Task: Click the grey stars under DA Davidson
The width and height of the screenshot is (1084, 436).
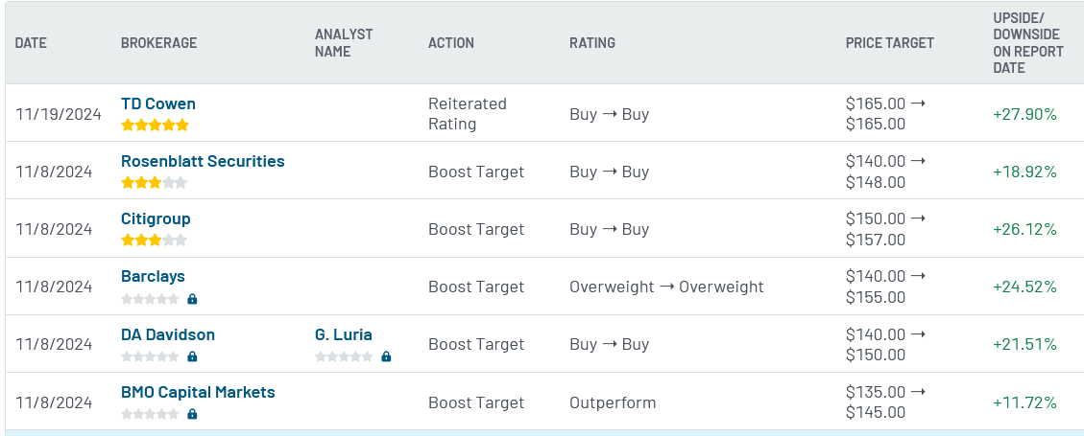Action: 150,356
